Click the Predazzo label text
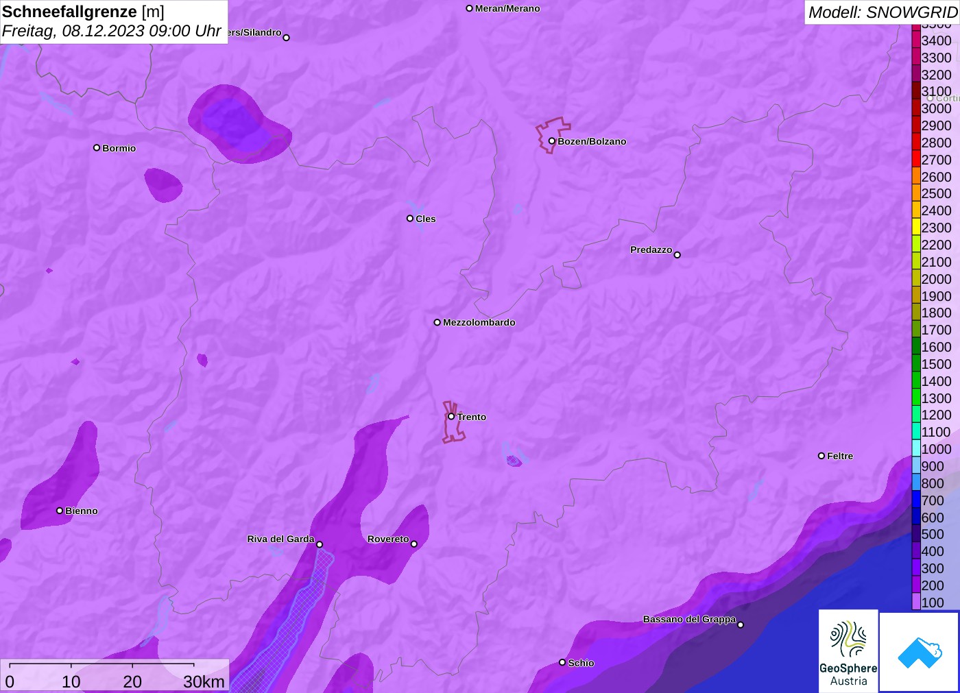The width and height of the screenshot is (960, 693). point(651,250)
